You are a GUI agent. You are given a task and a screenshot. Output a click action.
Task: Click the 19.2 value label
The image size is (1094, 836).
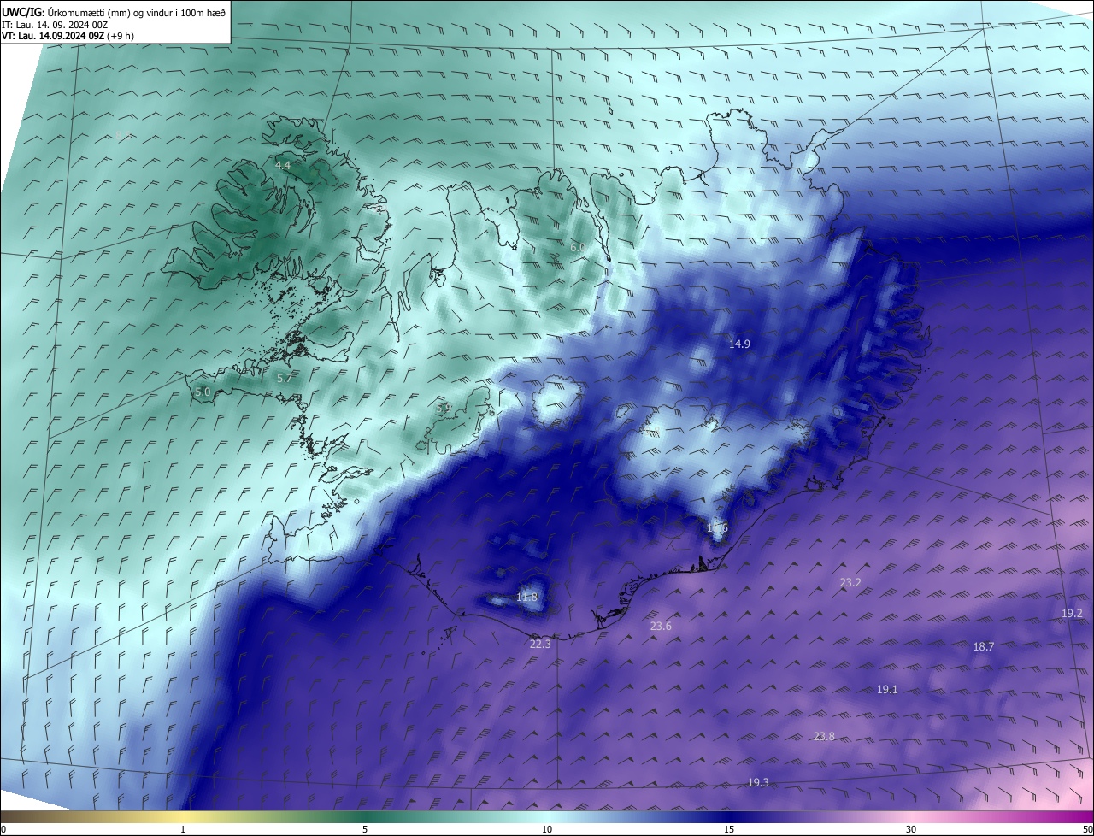tap(1072, 613)
